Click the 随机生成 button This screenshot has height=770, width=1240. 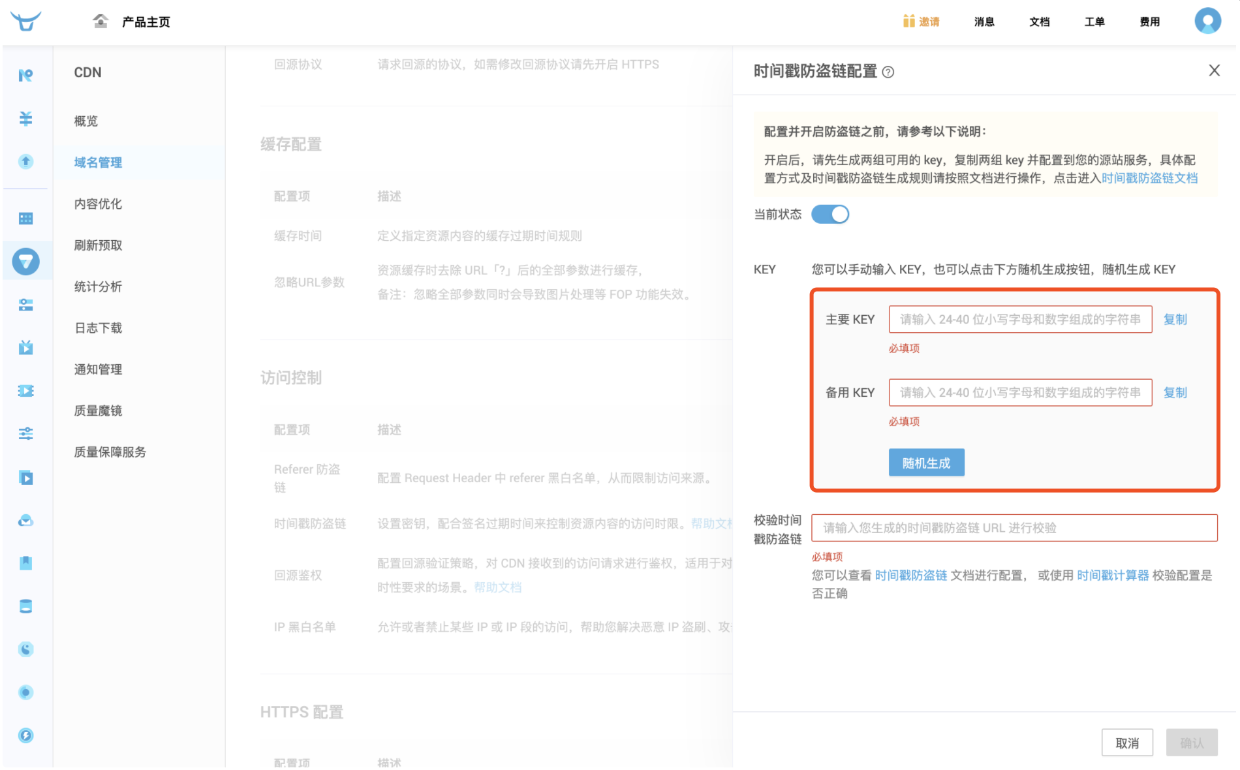pyautogui.click(x=926, y=462)
